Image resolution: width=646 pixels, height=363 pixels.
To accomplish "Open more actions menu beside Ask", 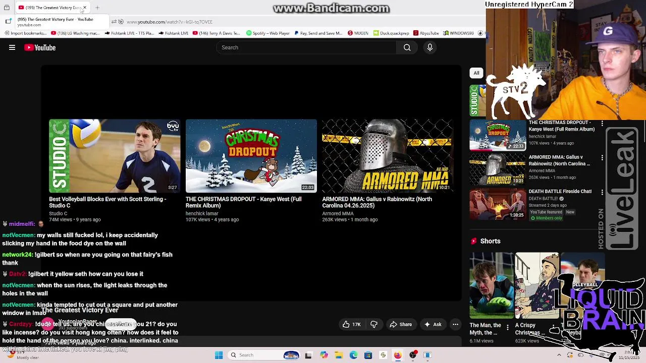I will [x=455, y=324].
